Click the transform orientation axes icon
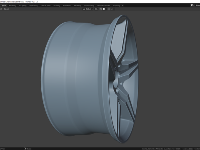The image size is (200, 150). click(x=84, y=9)
